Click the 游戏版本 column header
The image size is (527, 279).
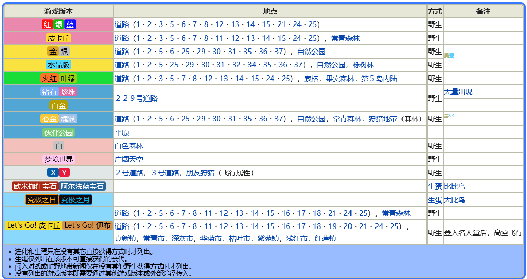click(x=59, y=11)
